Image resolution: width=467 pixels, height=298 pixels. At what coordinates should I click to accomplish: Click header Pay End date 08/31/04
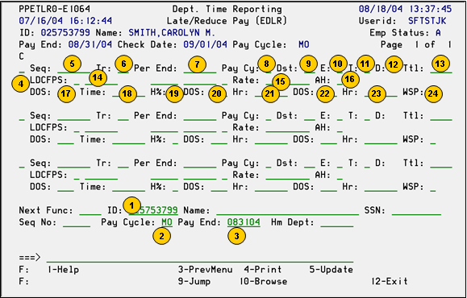click(x=90, y=44)
